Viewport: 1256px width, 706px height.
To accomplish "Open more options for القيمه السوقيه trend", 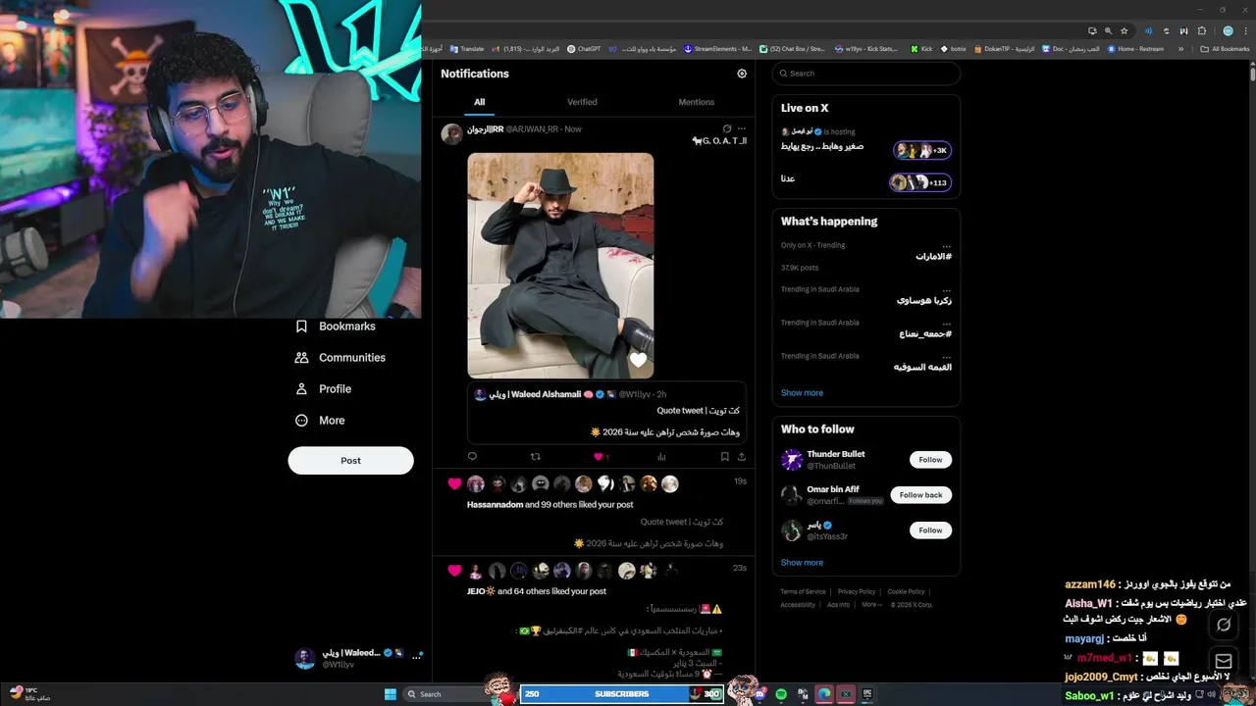I will [946, 356].
